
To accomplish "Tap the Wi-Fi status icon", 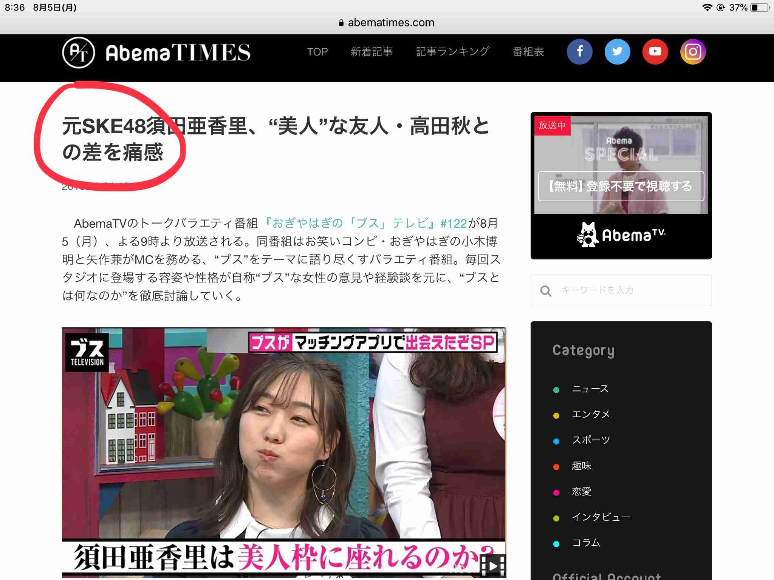I will pyautogui.click(x=707, y=8).
